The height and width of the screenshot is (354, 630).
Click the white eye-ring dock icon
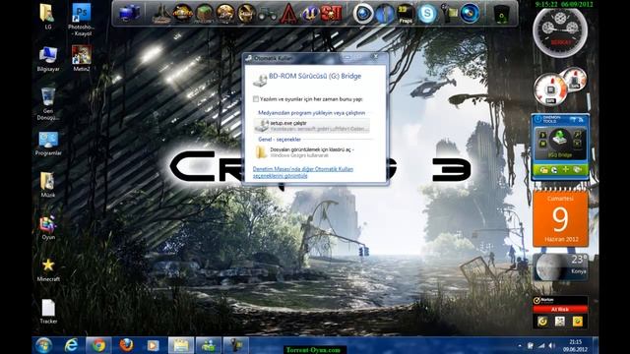[363, 14]
